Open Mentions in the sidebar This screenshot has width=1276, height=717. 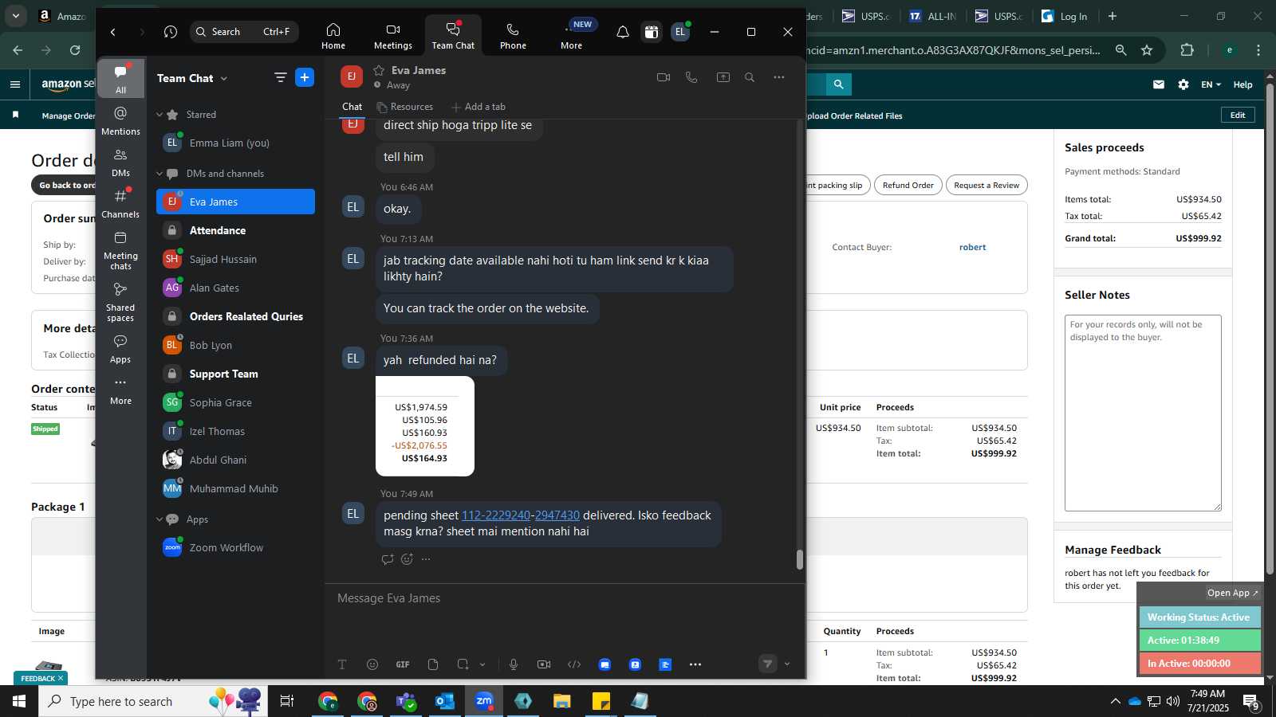point(120,120)
